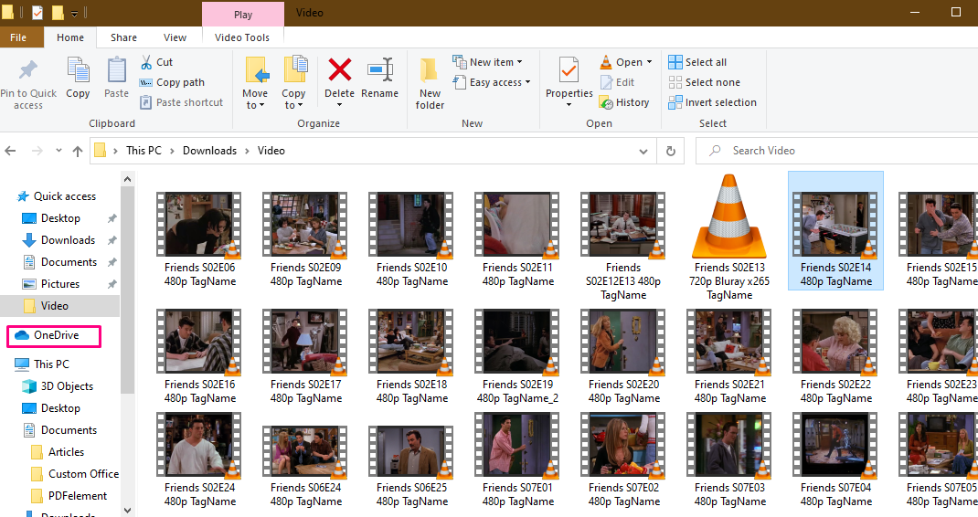Refresh the current folder view
Image resolution: width=978 pixels, height=517 pixels.
point(671,151)
